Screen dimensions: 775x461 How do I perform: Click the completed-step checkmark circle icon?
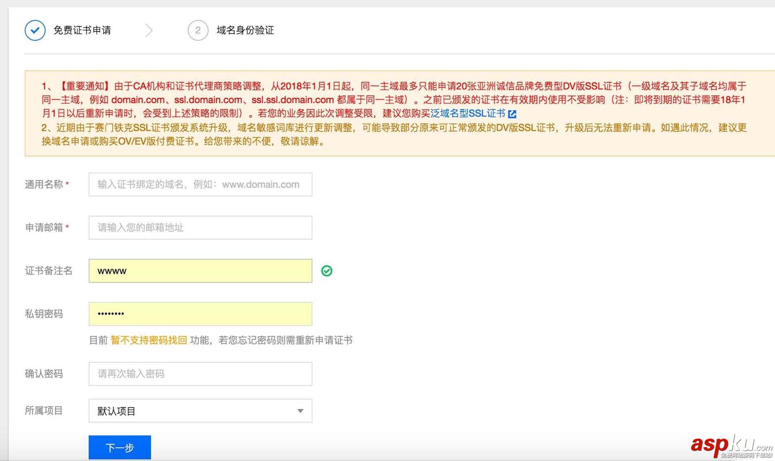35,31
